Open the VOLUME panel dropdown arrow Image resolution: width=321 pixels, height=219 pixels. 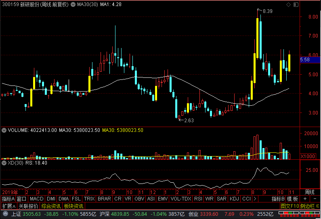pyautogui.click(x=4, y=130)
